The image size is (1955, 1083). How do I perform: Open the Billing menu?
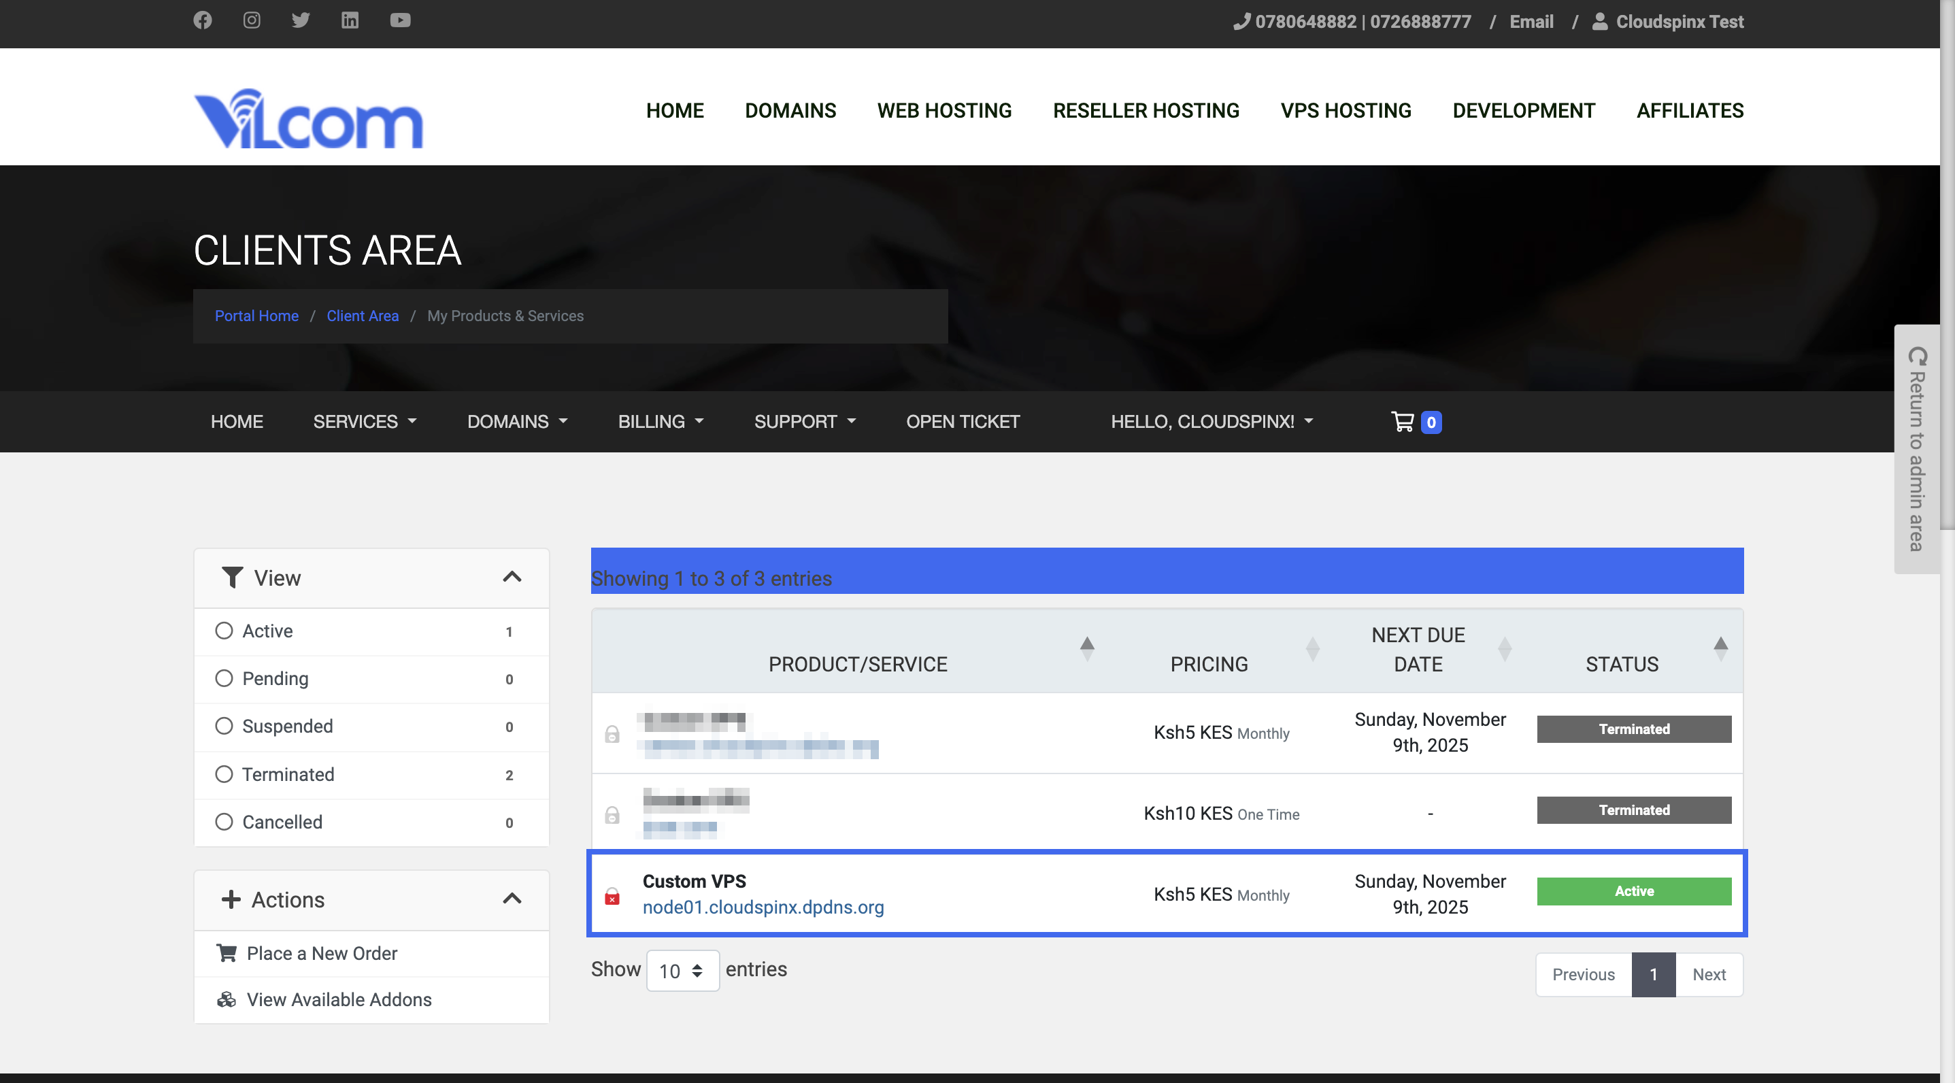pos(661,422)
